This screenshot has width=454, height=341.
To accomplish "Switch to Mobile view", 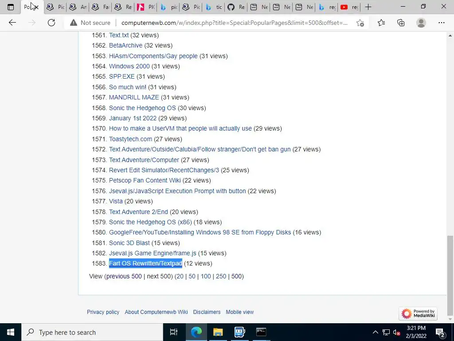I will coord(240,312).
